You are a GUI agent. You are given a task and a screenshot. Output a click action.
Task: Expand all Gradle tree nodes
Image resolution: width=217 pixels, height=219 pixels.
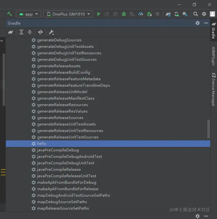click(21, 32)
